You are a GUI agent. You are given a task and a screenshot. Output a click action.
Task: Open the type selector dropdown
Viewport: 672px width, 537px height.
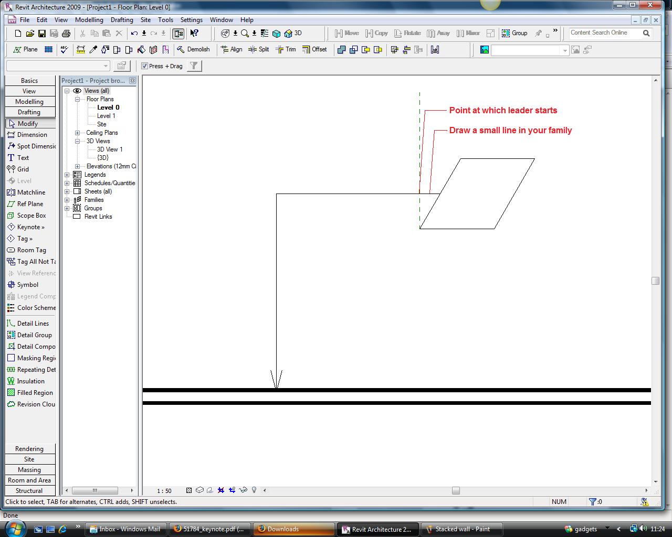pos(106,66)
